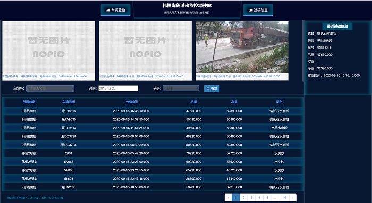Viewport: 372px width, 203px height.
Task: Click the truck icon in 过磅信息 button
Action: [x=250, y=10]
